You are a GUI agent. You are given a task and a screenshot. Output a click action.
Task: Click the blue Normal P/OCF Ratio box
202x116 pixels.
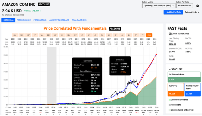(193, 90)
